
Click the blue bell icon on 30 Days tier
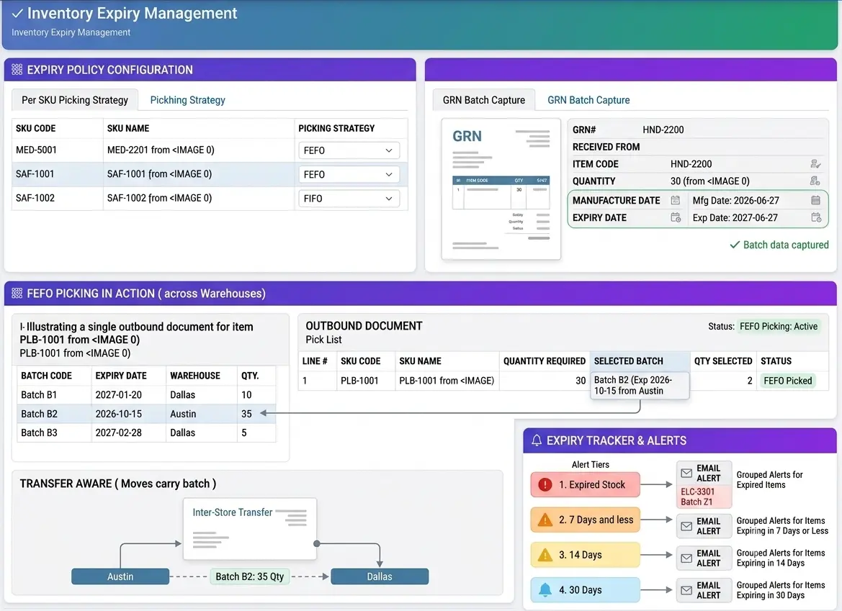(545, 589)
